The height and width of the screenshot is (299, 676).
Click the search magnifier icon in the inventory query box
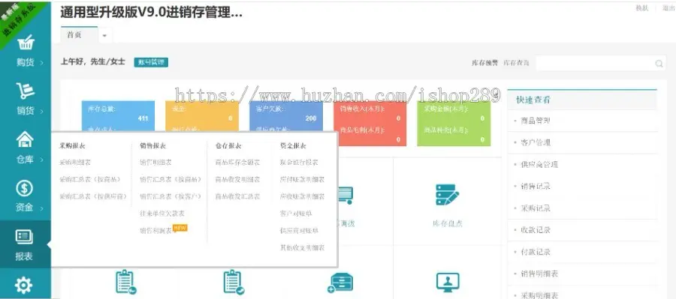coord(659,63)
